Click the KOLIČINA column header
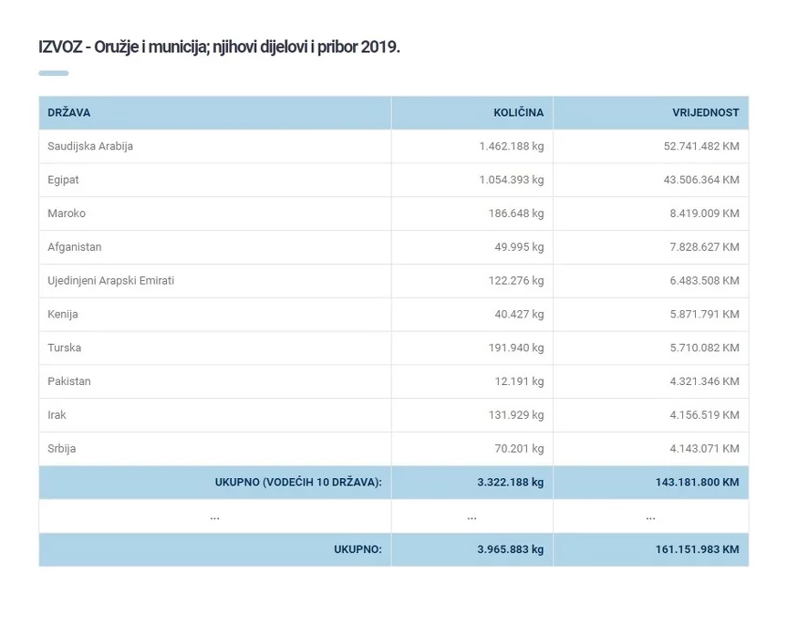This screenshot has width=798, height=625. (518, 113)
